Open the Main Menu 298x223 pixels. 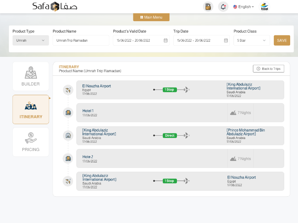pyautogui.click(x=151, y=17)
